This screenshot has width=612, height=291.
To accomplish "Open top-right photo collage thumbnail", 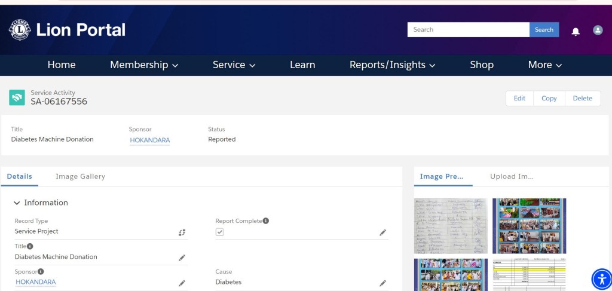I will pos(529,226).
